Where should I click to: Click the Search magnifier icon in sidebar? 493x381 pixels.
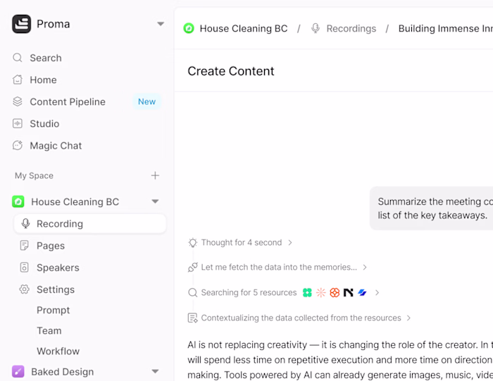(x=18, y=58)
